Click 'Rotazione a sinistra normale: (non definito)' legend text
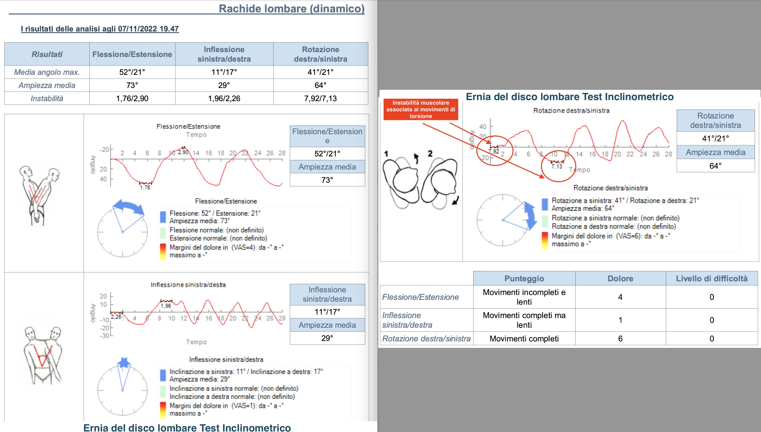 click(x=616, y=218)
